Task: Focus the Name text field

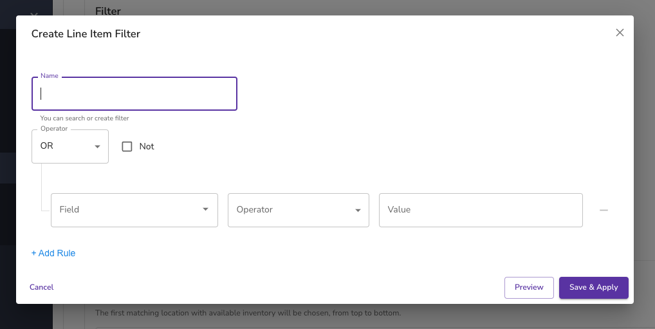Action: coord(134,93)
